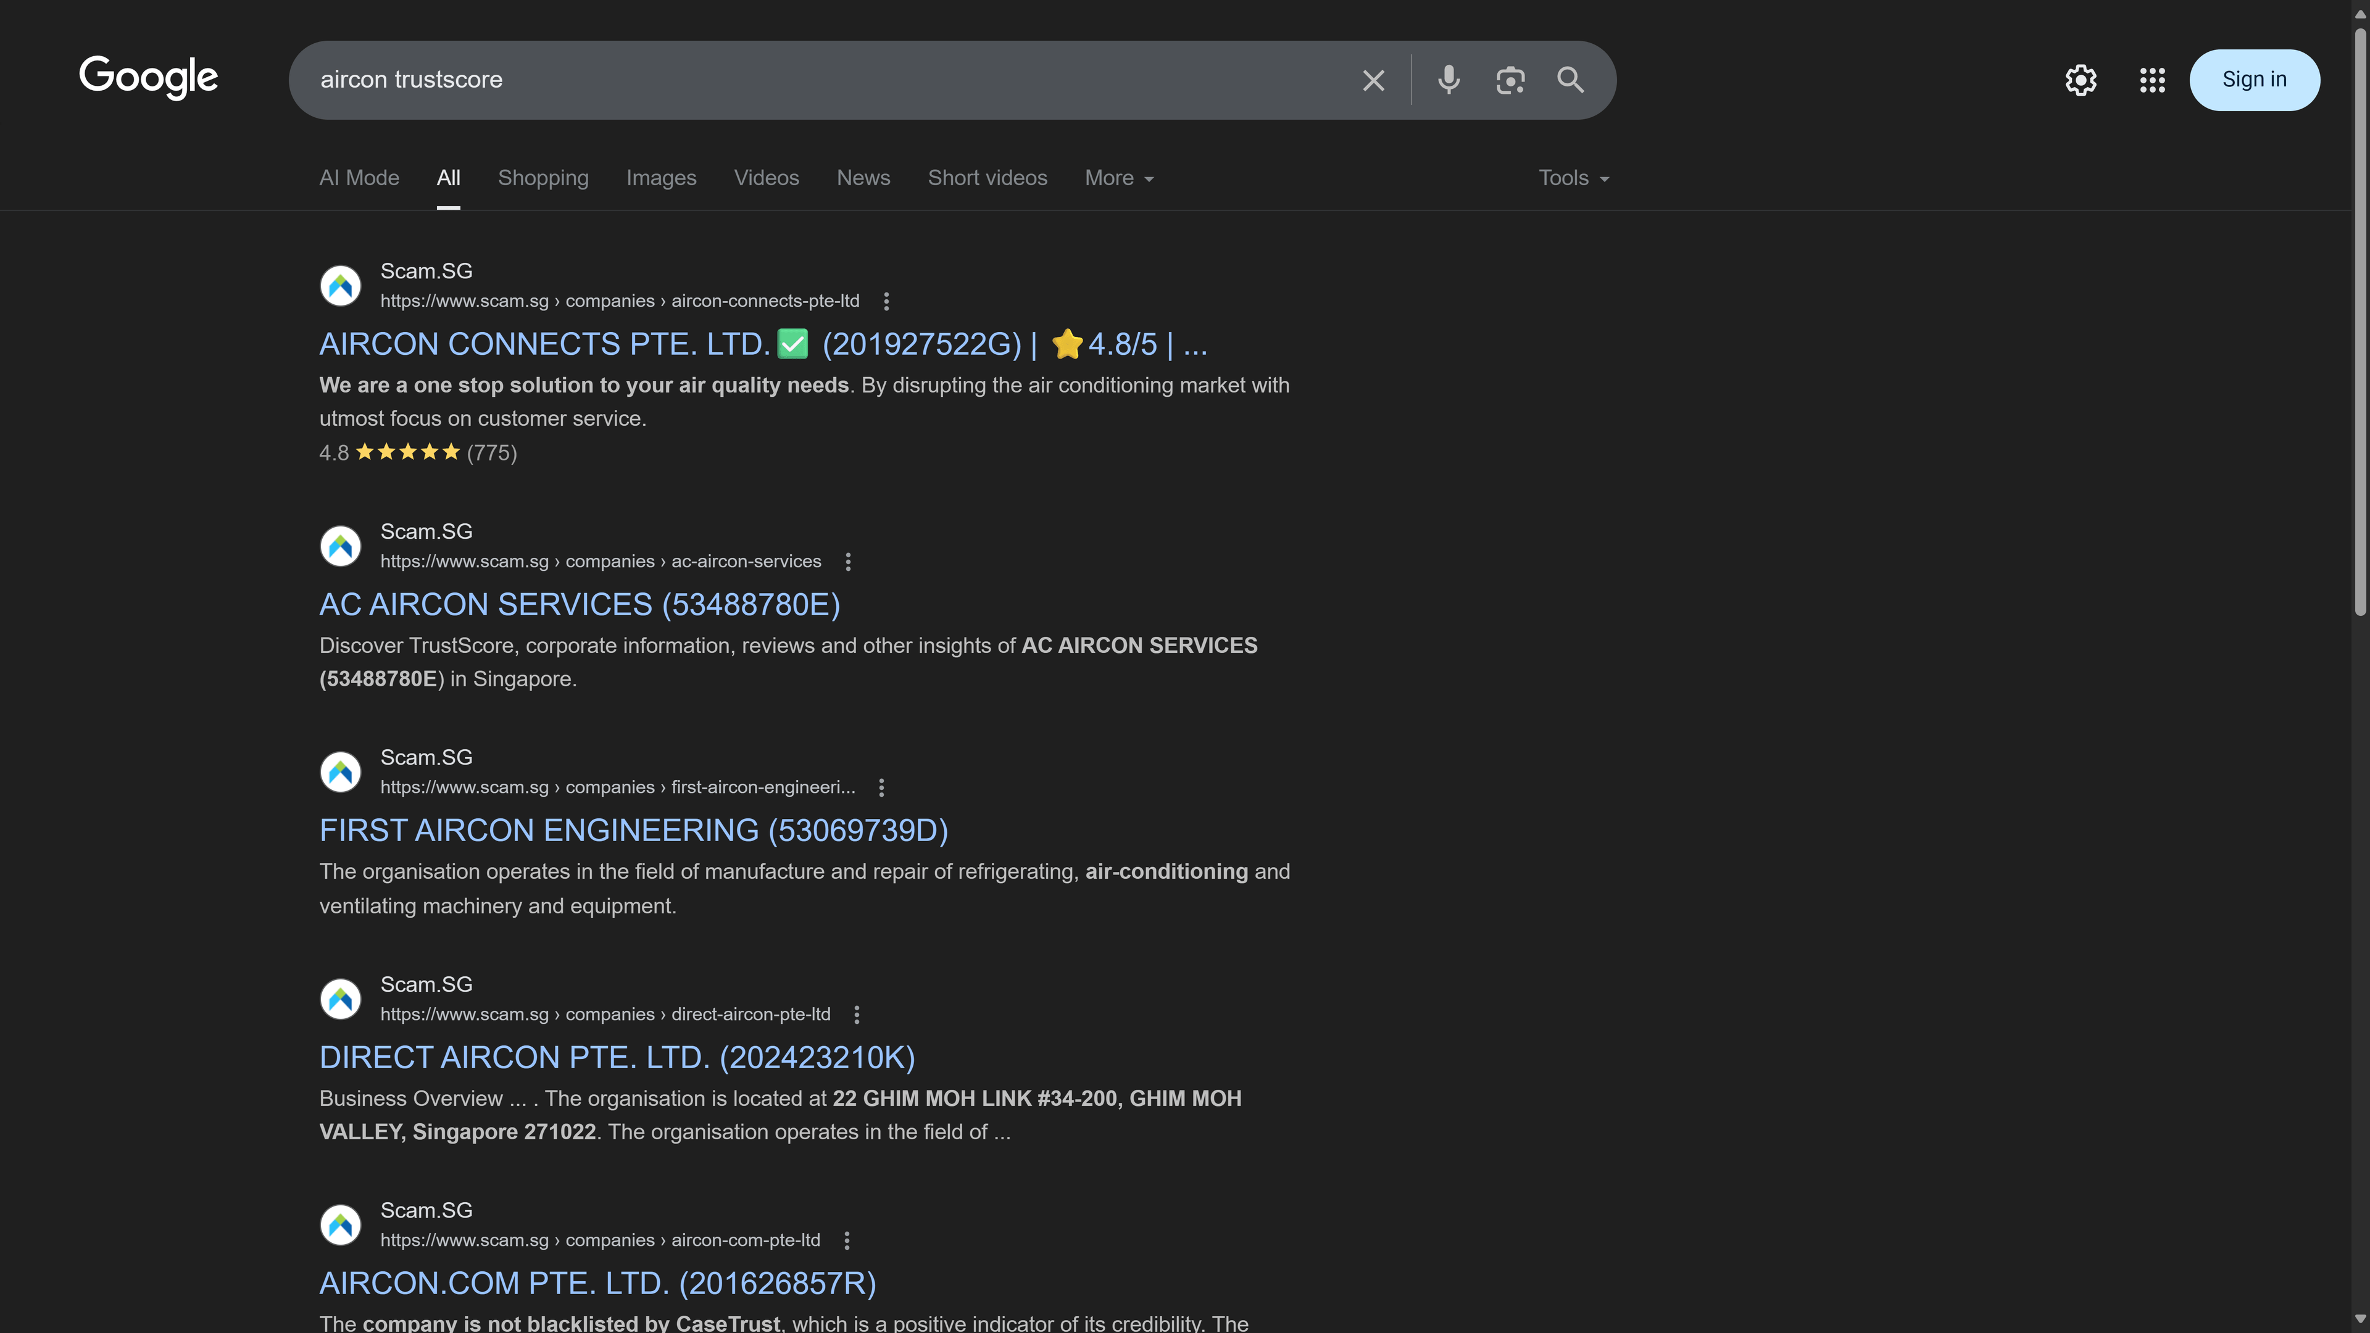Click Scam.SG favicon of Aircon.com result
2370x1333 pixels.
pyautogui.click(x=341, y=1224)
